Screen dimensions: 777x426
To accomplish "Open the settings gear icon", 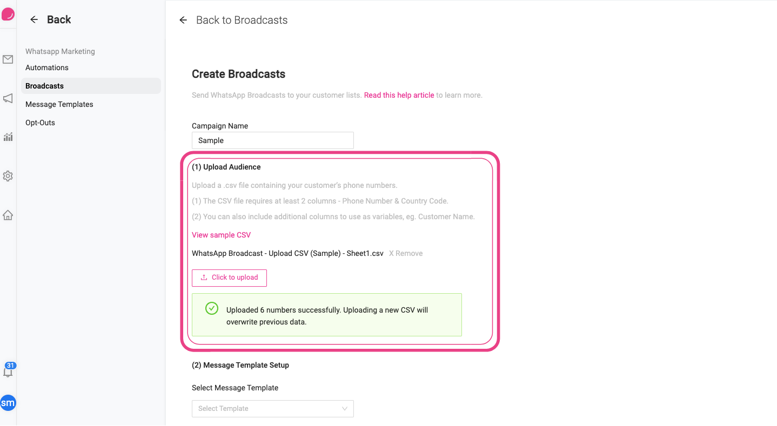I will (x=8, y=176).
